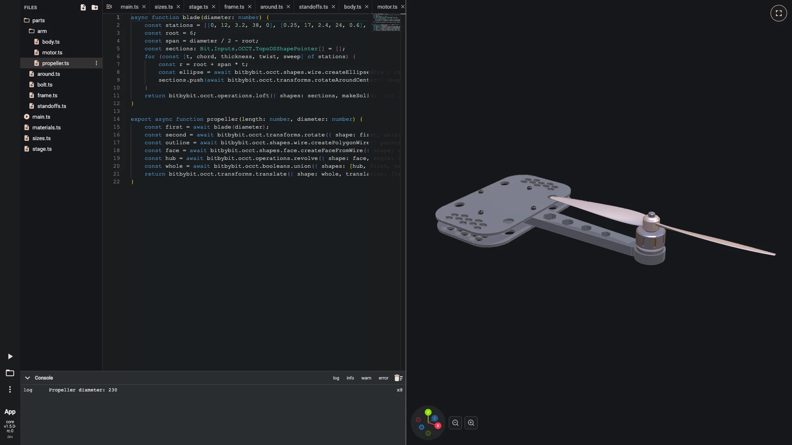Run the script with the play button
792x445 pixels.
10,356
